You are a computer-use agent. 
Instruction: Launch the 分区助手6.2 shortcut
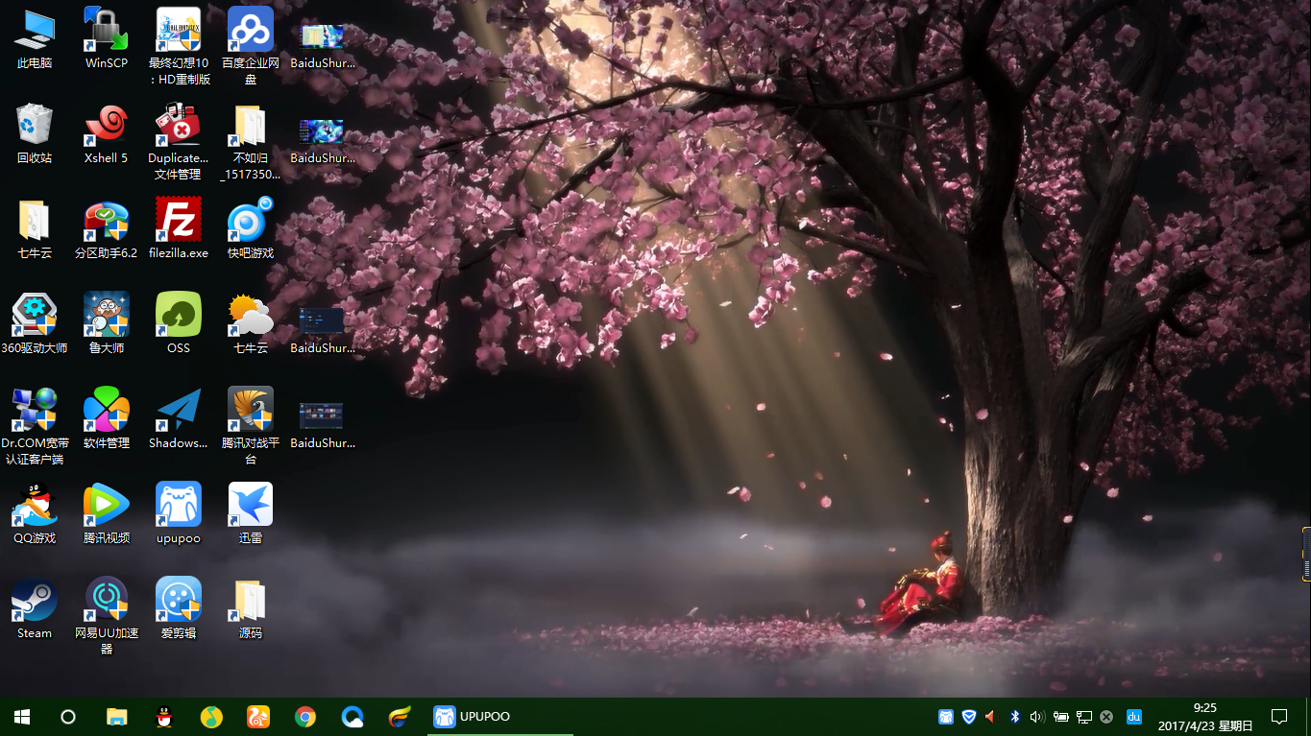pyautogui.click(x=107, y=228)
